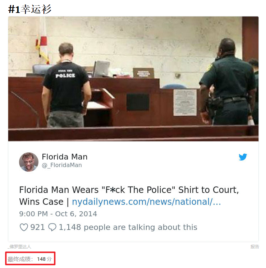Click the #1幸运衫 heading

click(30, 9)
